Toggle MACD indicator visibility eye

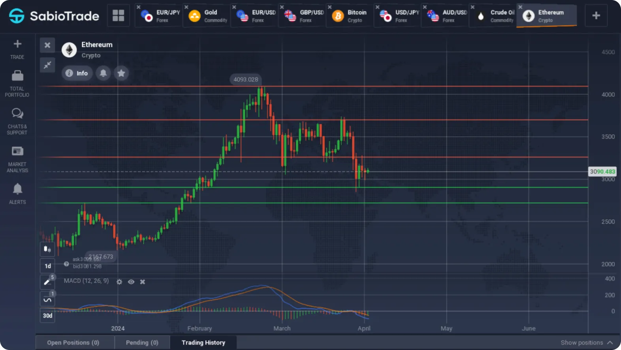pyautogui.click(x=131, y=282)
